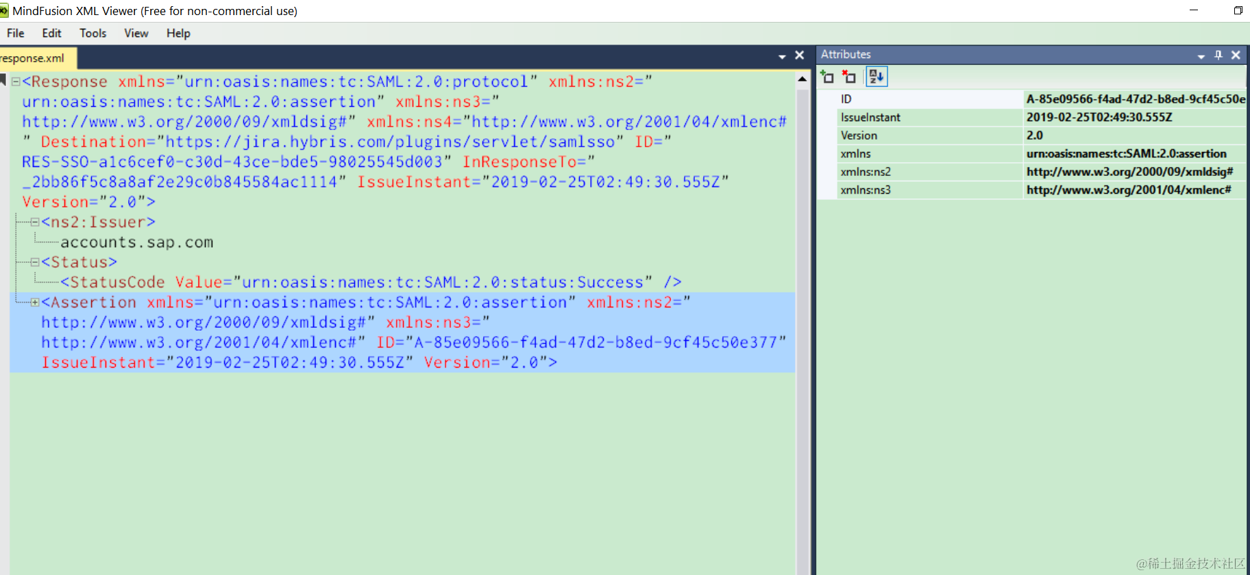Image resolution: width=1250 pixels, height=575 pixels.
Task: Select the accounts.sap.com text node
Action: 137,242
